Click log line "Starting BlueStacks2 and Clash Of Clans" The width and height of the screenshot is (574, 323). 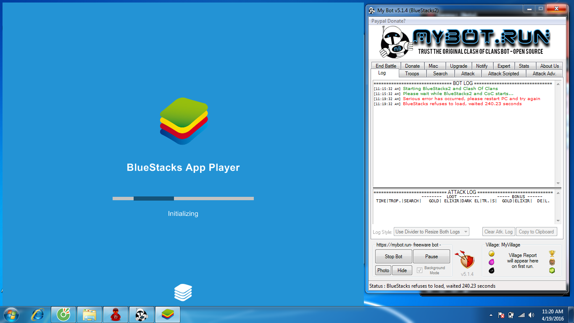450,89
